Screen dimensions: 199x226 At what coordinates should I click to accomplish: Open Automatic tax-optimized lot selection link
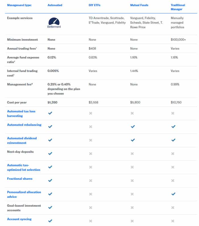pos(23,167)
